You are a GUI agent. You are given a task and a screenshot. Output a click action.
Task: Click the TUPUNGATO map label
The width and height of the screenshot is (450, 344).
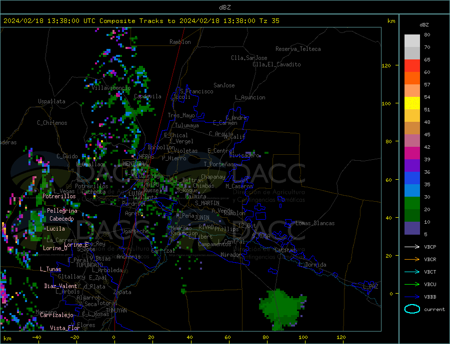pos(89,265)
